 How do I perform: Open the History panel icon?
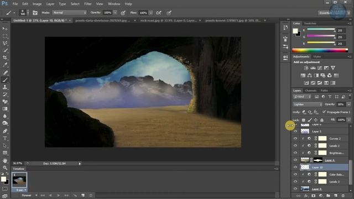click(x=285, y=28)
